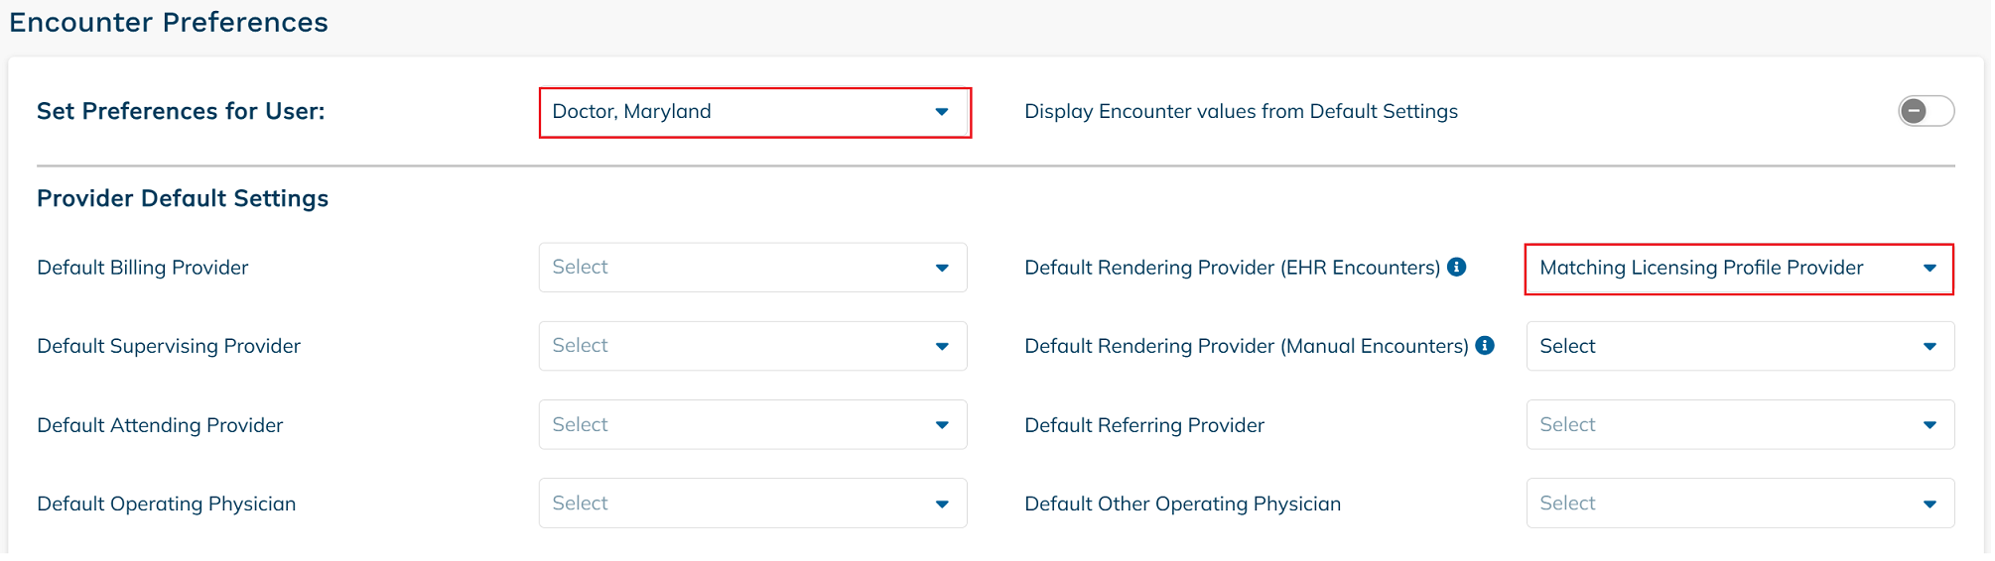The width and height of the screenshot is (1995, 561).
Task: Click the Default Rendering Provider (EHR Encounters) label
Action: (1232, 268)
